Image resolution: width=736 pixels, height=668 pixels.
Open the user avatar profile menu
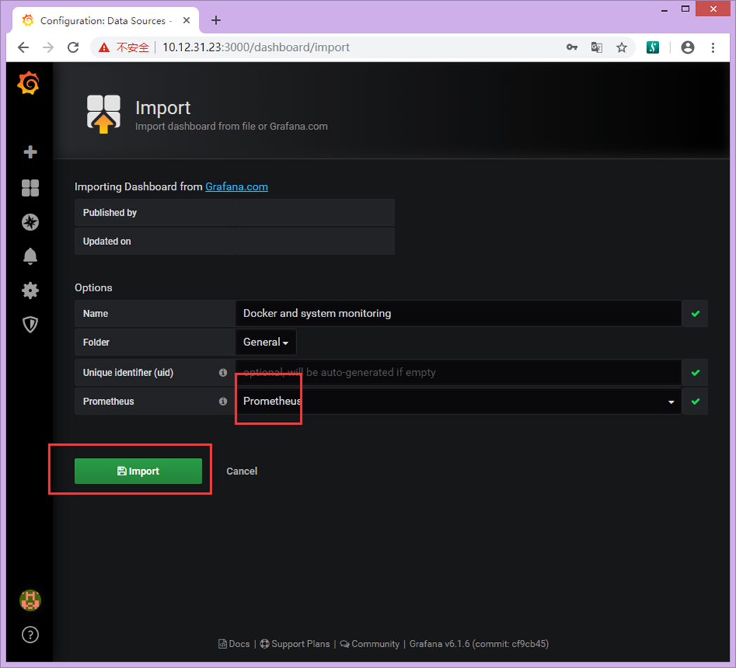pos(31,600)
